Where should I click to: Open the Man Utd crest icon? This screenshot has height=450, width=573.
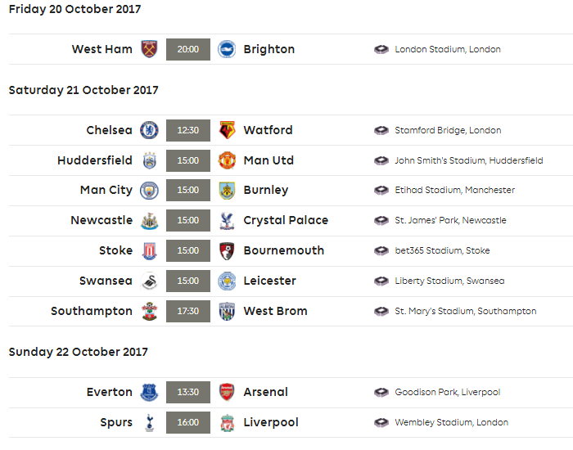227,160
